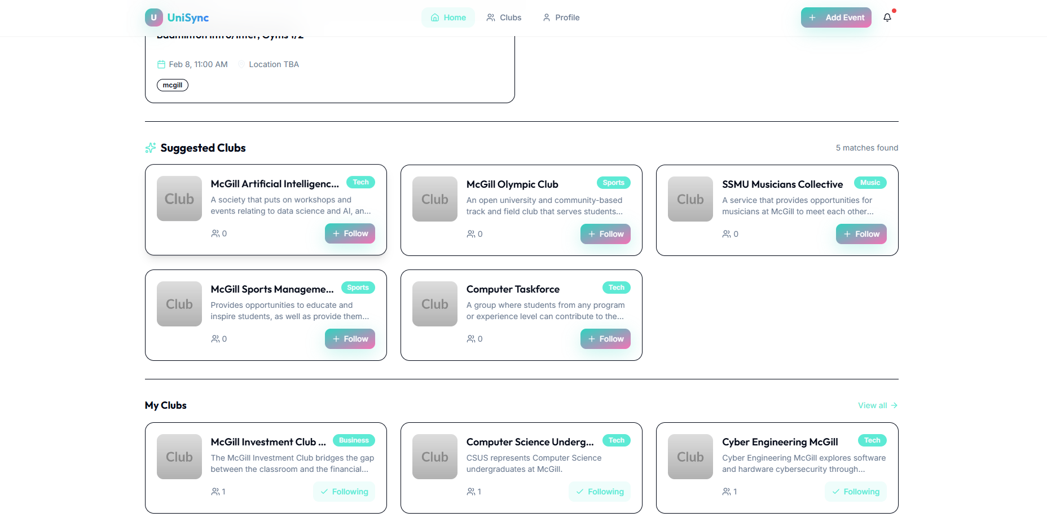The height and width of the screenshot is (526, 1047).
Task: Click the UniSync brand name
Action: pos(188,17)
